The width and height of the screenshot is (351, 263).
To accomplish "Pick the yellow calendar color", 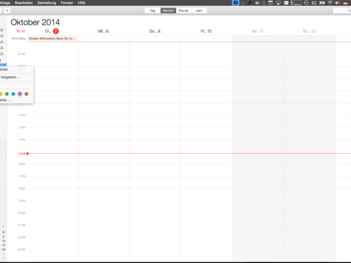I will 1,94.
